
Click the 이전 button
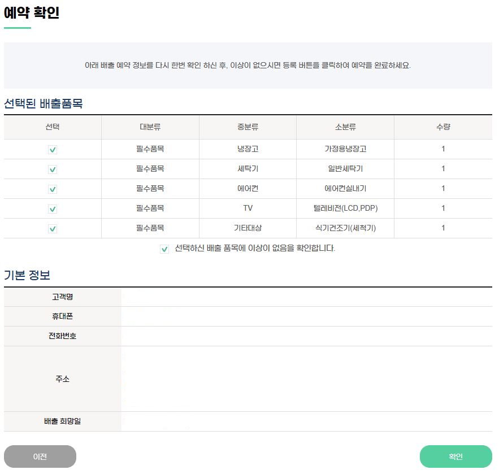click(40, 456)
